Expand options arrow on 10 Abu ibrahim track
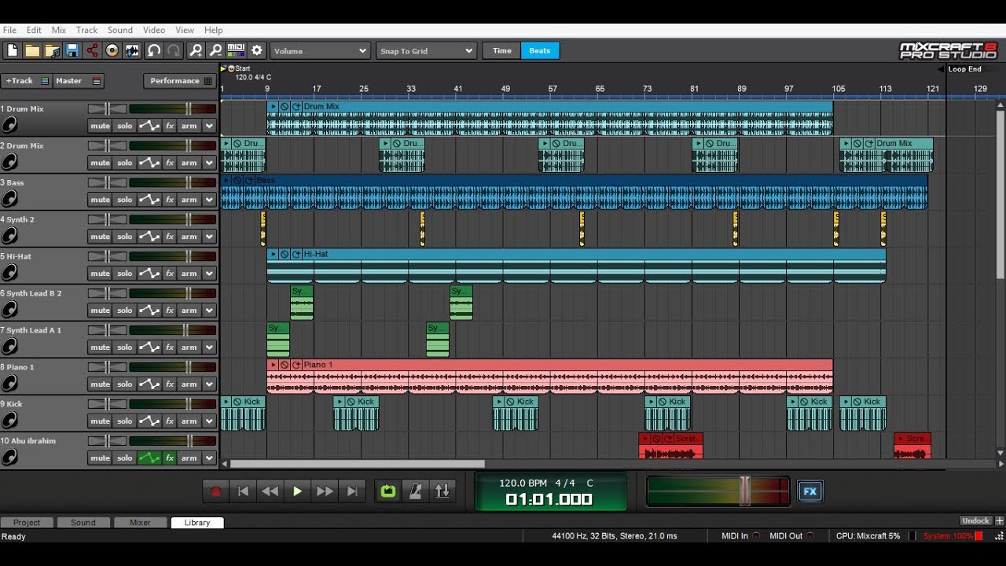1006x566 pixels. tap(209, 458)
